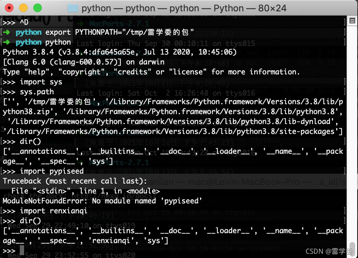Viewport: 358px width, 258px height.
Task: Click the 'import pypiseed' command
Action: (52, 171)
